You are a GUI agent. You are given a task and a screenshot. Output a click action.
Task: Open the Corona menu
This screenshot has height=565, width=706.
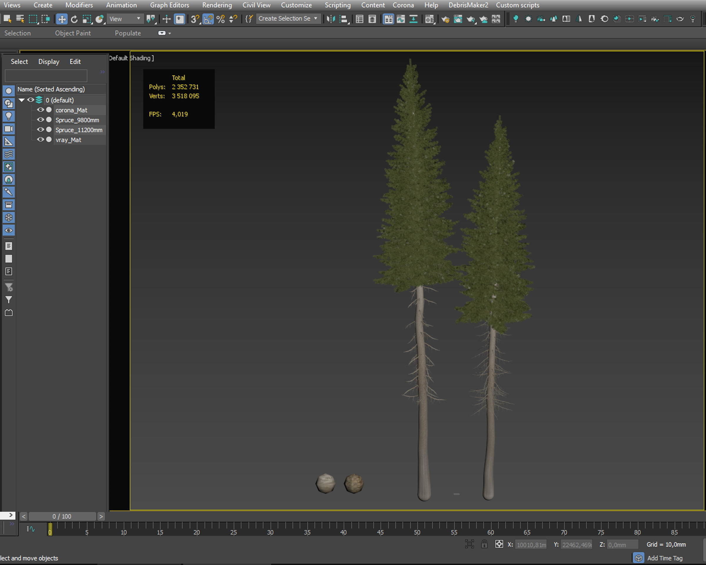click(x=403, y=5)
